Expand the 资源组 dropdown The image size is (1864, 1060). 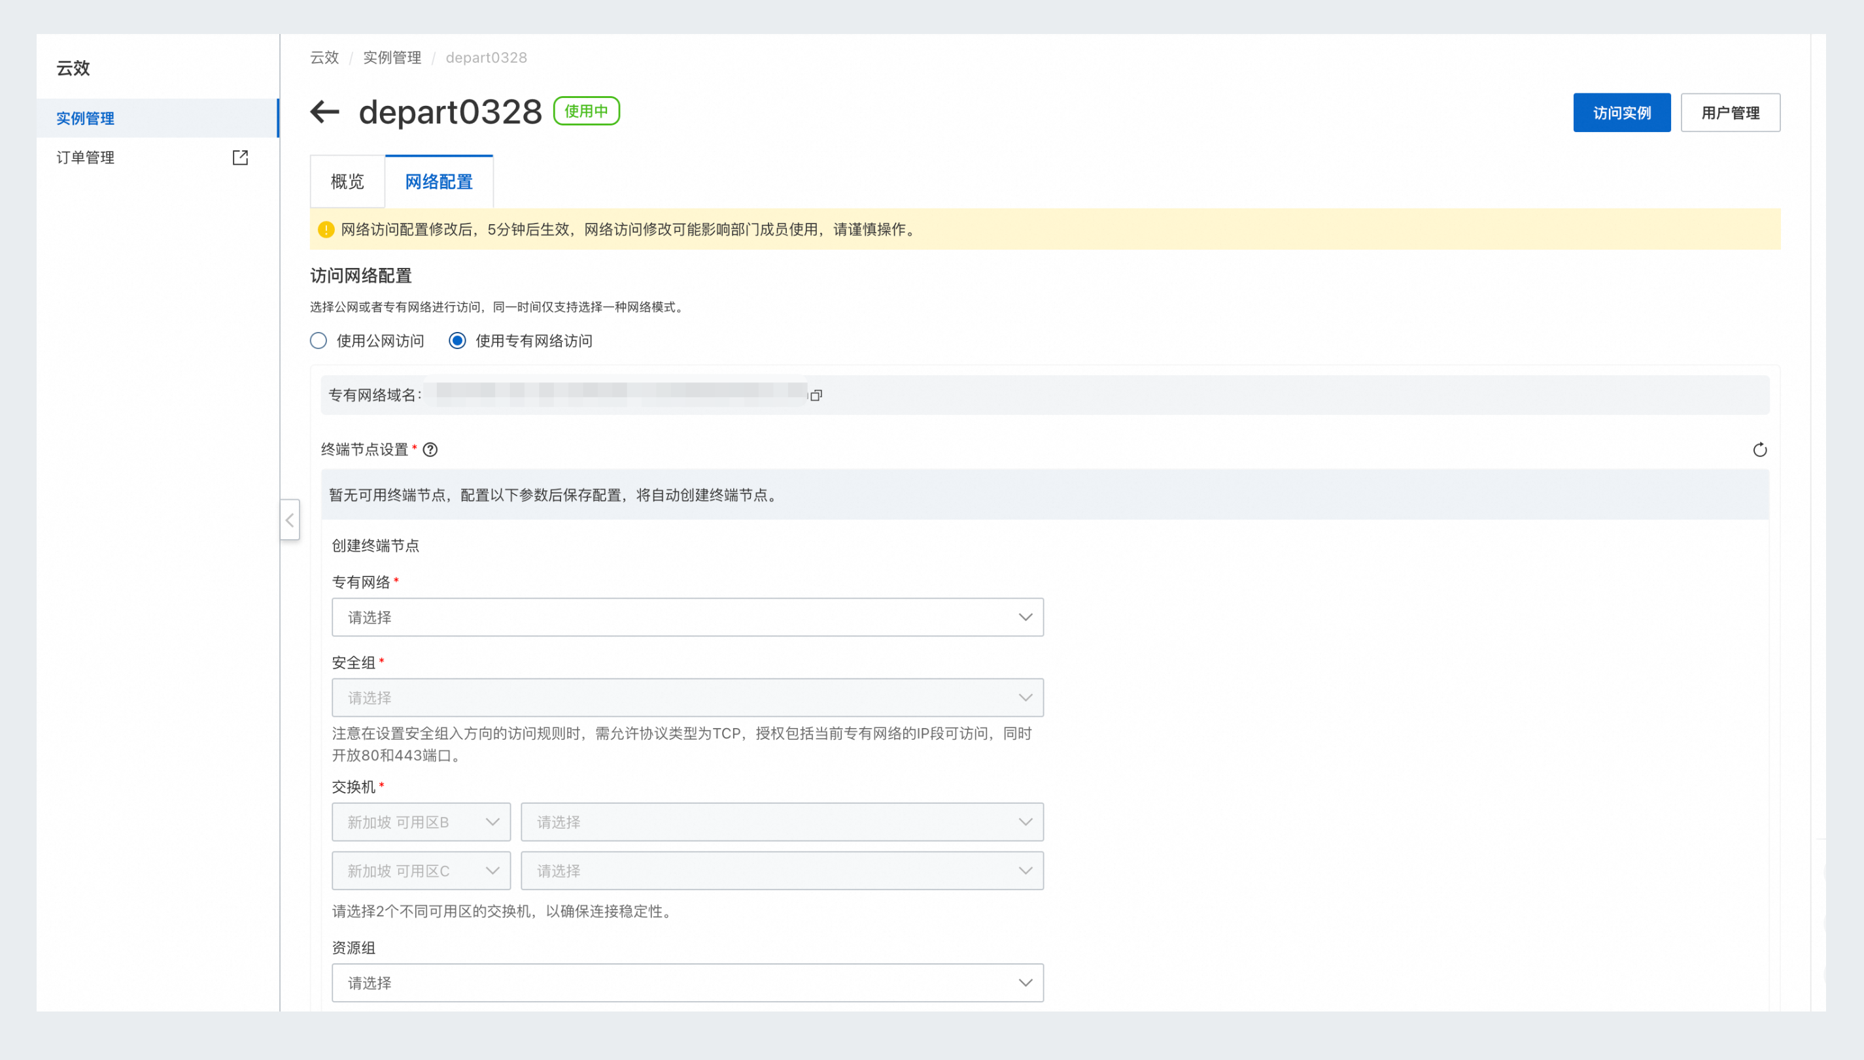click(x=687, y=983)
